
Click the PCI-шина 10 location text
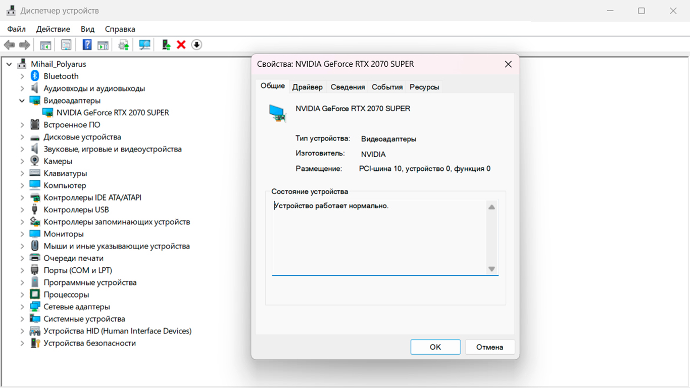tap(425, 169)
